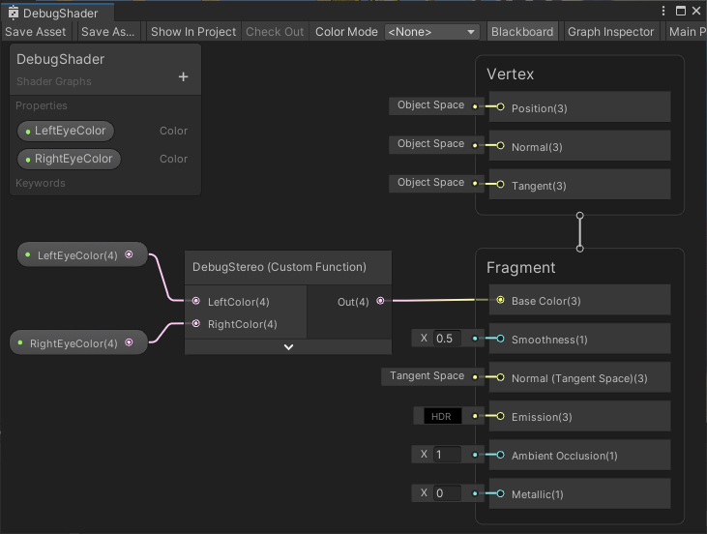Click the RightColor(4) input port
707x534 pixels.
(196, 324)
